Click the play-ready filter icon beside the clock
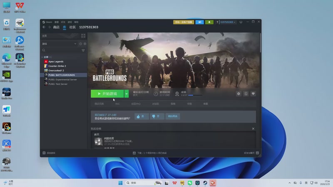 click(85, 44)
